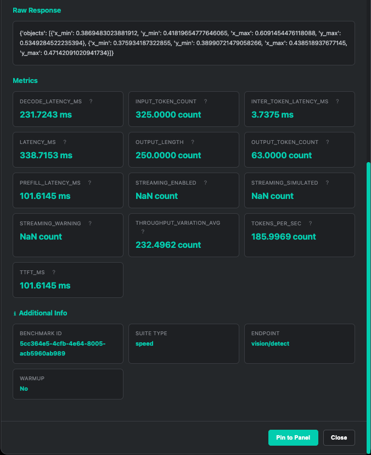Click the Additional Info information icon

point(15,313)
